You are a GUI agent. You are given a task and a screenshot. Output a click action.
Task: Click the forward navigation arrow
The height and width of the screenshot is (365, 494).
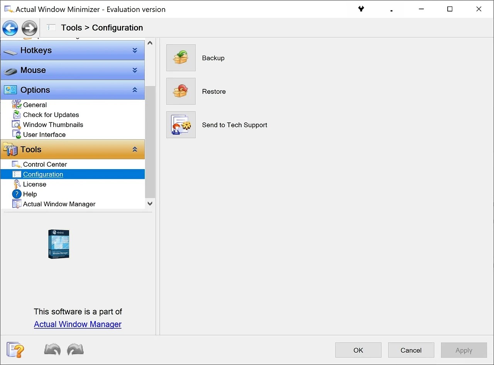pos(29,28)
